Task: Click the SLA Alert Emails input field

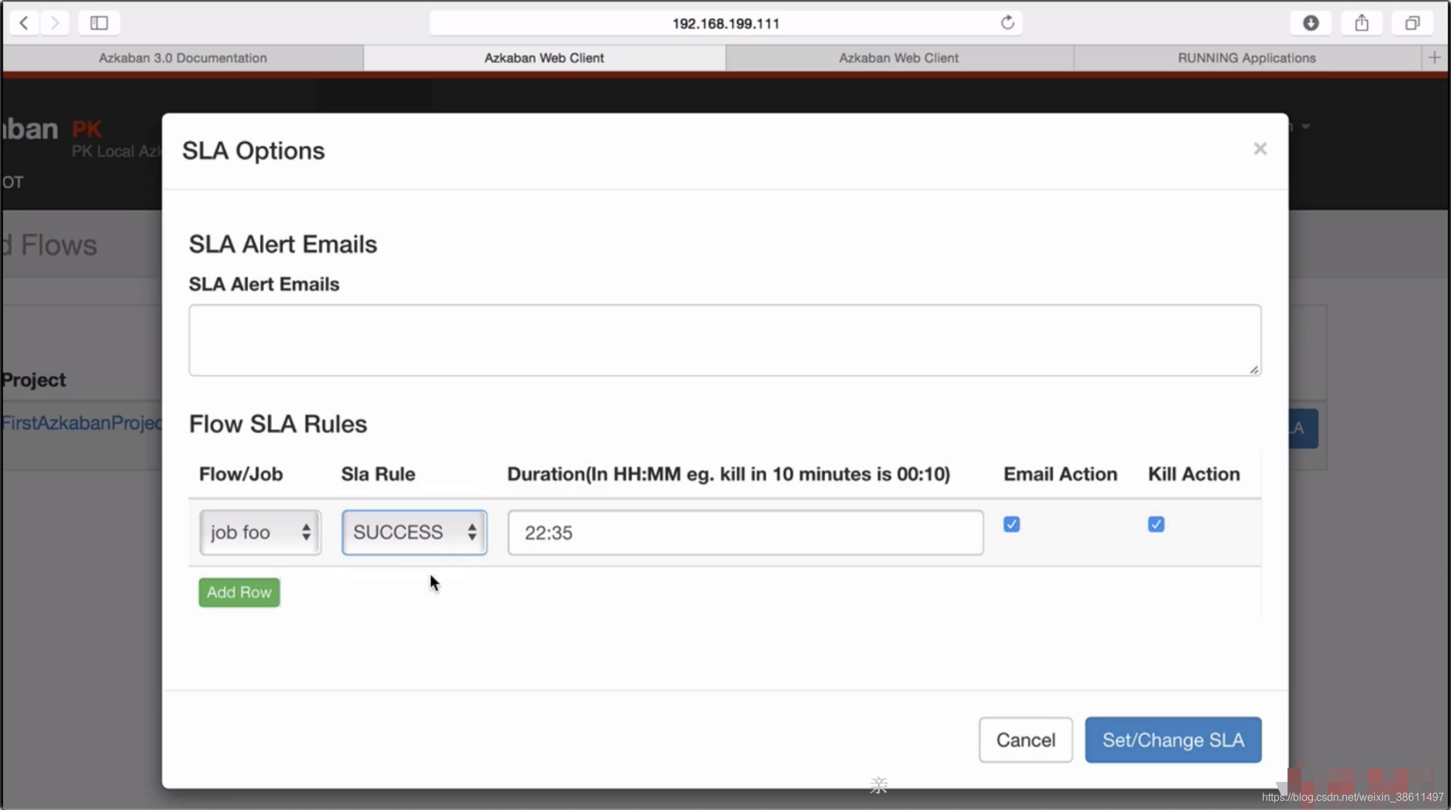Action: [725, 340]
